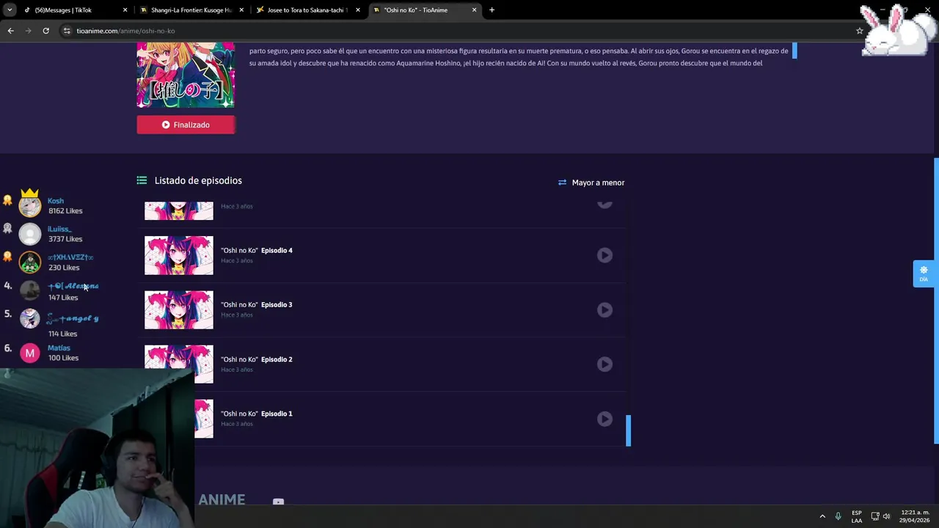
Task: Switch the ESP LAA input language
Action: (856, 516)
